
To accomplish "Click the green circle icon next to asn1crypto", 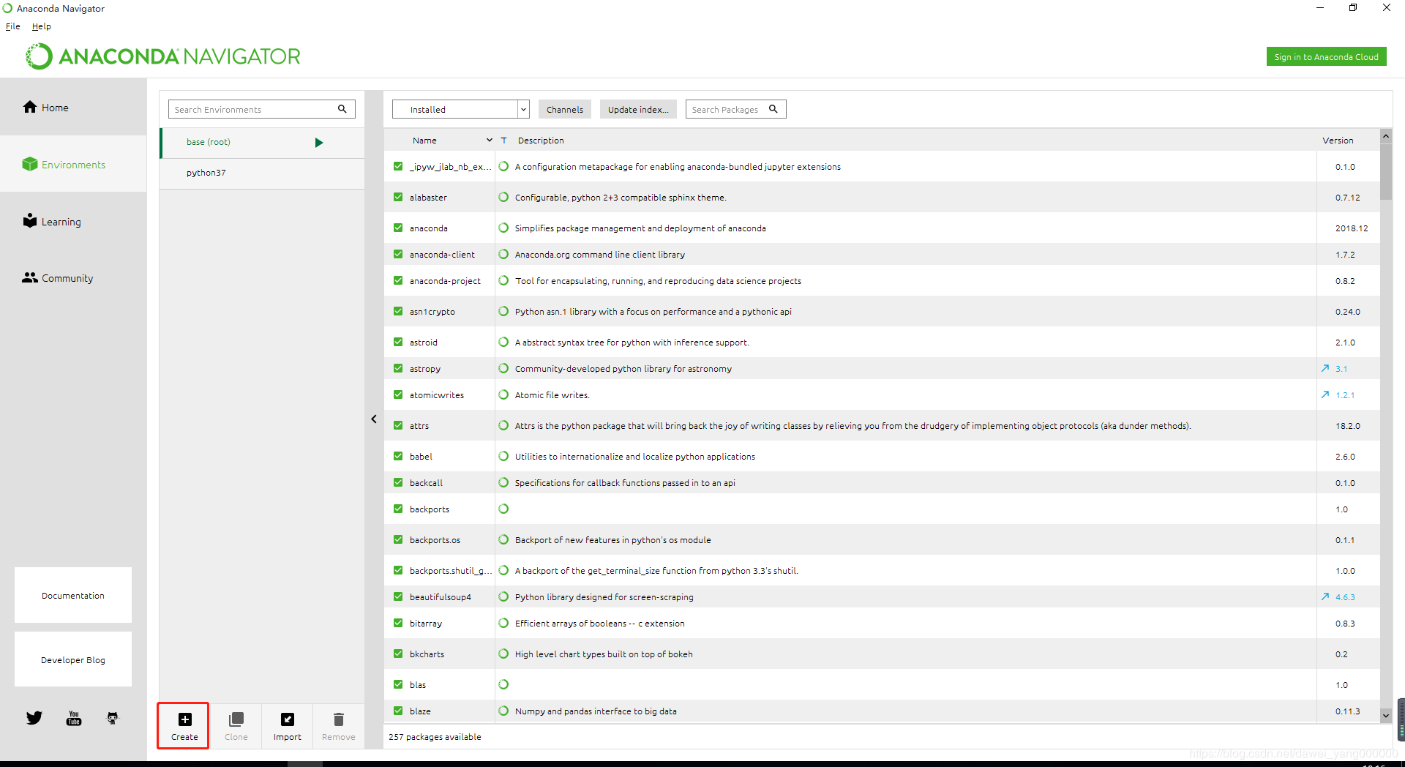I will pos(503,311).
